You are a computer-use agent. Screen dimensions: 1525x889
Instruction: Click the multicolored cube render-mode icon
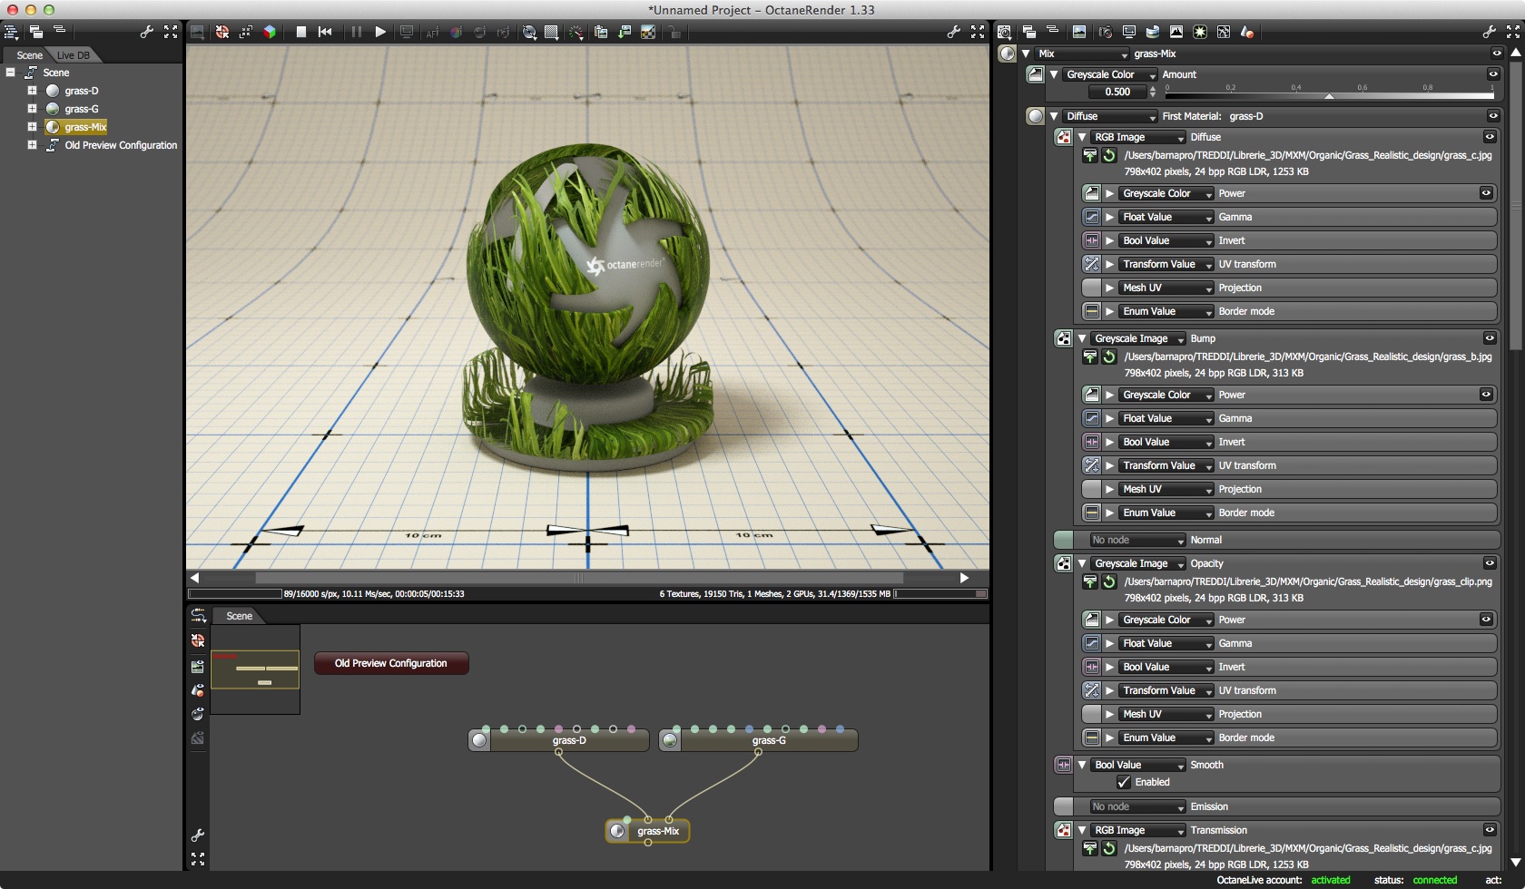point(270,32)
